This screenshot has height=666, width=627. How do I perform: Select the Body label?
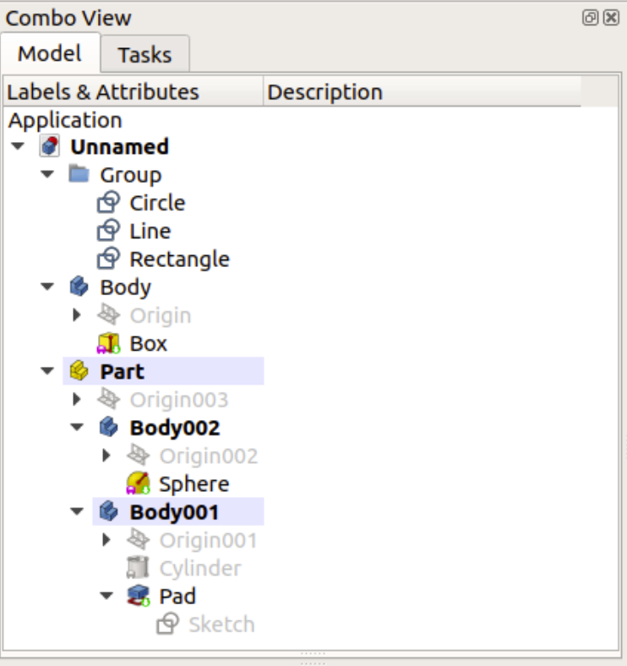tap(126, 287)
